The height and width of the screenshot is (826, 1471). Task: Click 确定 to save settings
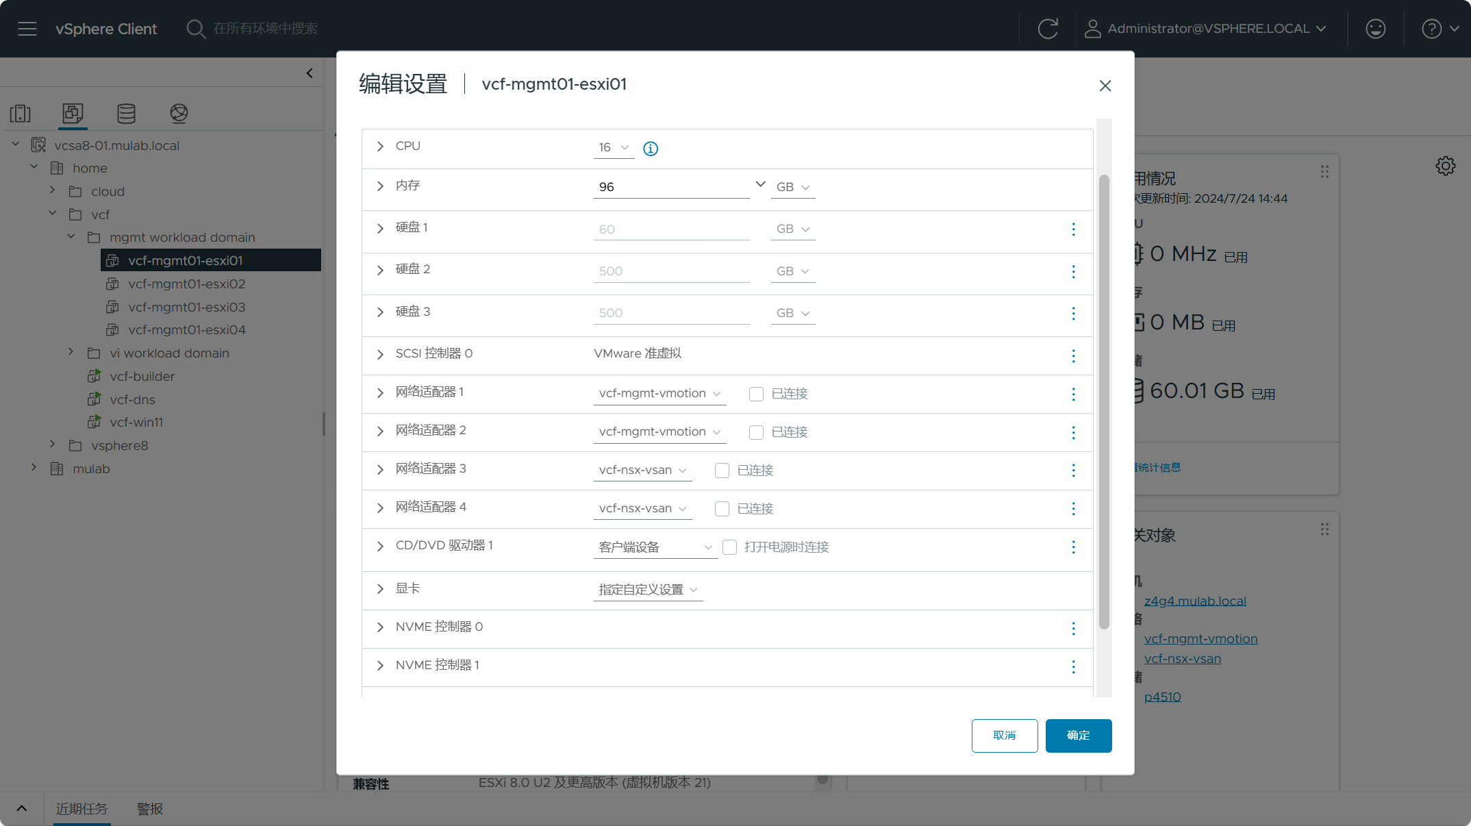coord(1079,736)
